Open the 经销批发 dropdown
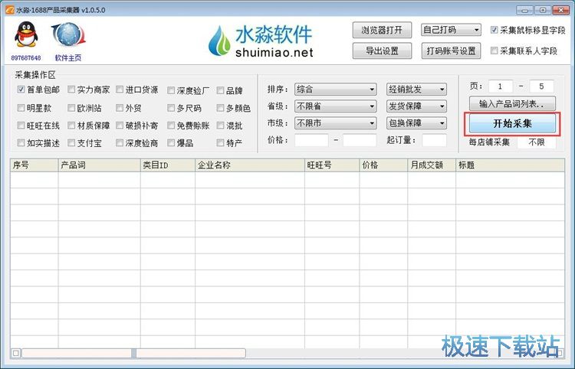The width and height of the screenshot is (575, 369). (x=416, y=90)
